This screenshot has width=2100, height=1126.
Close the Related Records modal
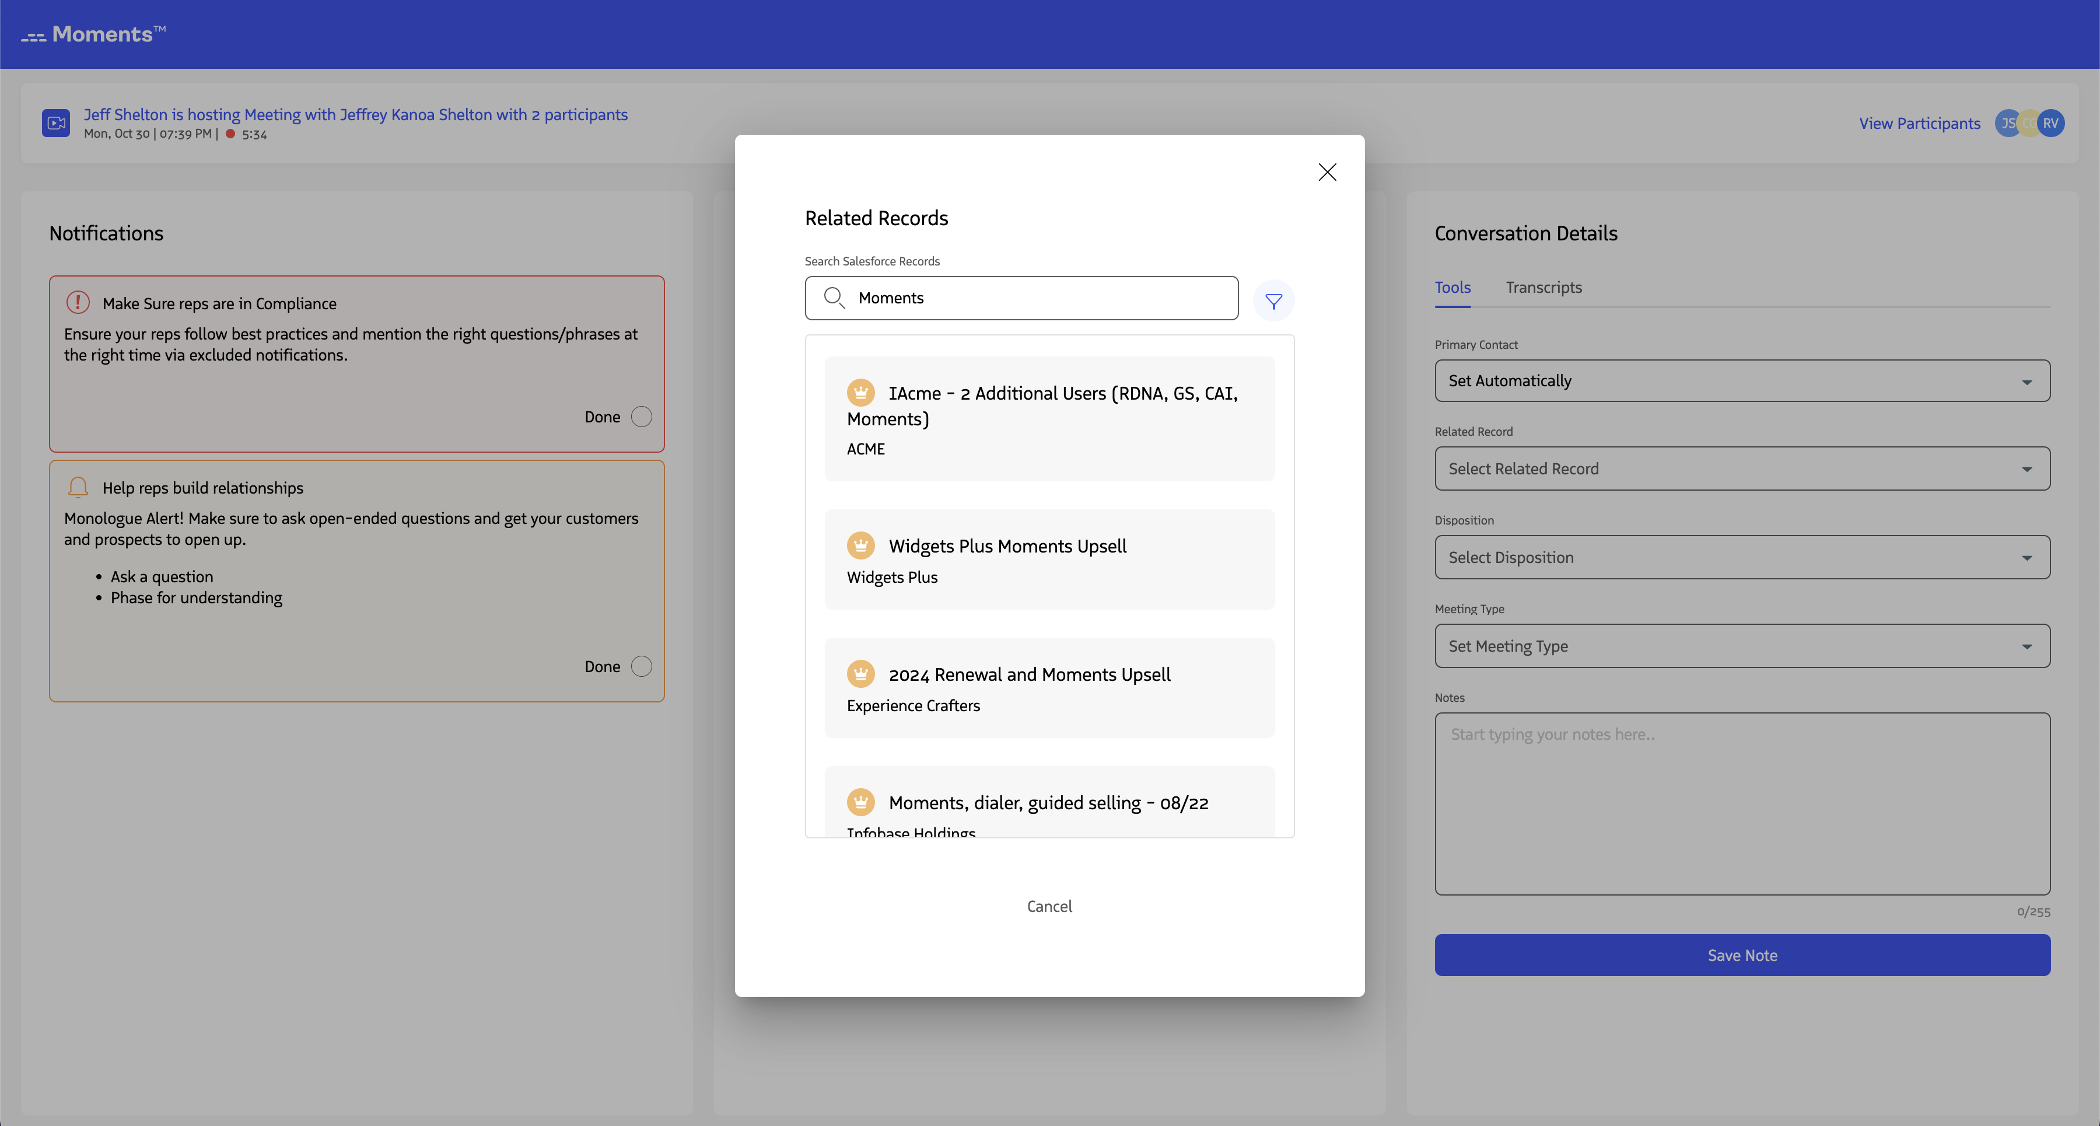[1327, 172]
